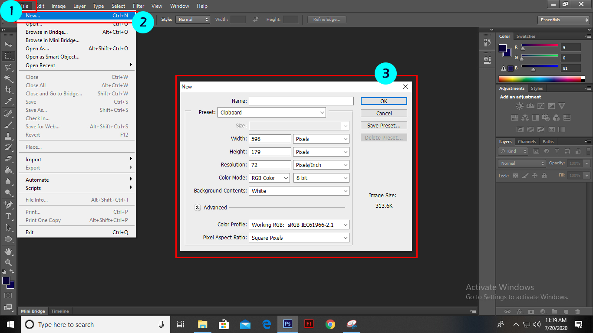Screen dimensions: 593x333
Task: Open the Open Recent submenu
Action: pyautogui.click(x=76, y=65)
